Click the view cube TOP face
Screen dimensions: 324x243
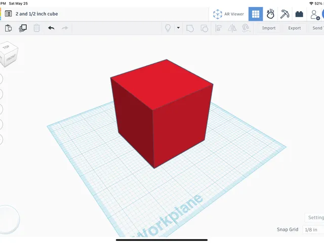coord(8,47)
